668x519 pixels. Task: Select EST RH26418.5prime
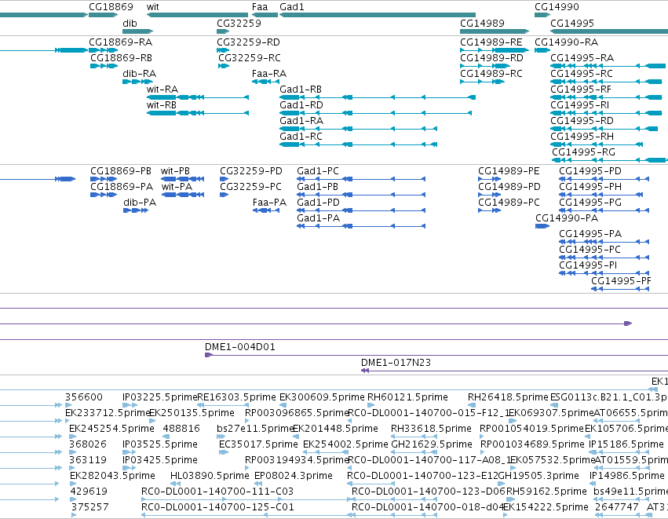coord(508,397)
